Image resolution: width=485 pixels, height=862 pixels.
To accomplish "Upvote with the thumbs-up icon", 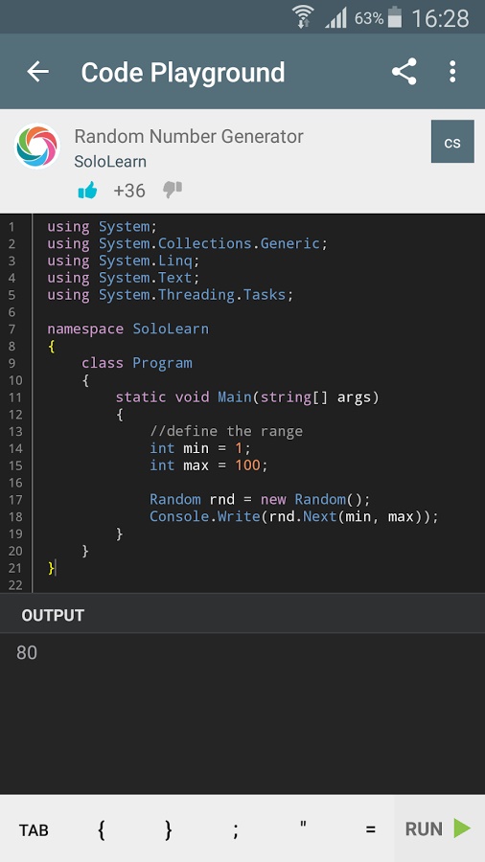I will point(87,191).
